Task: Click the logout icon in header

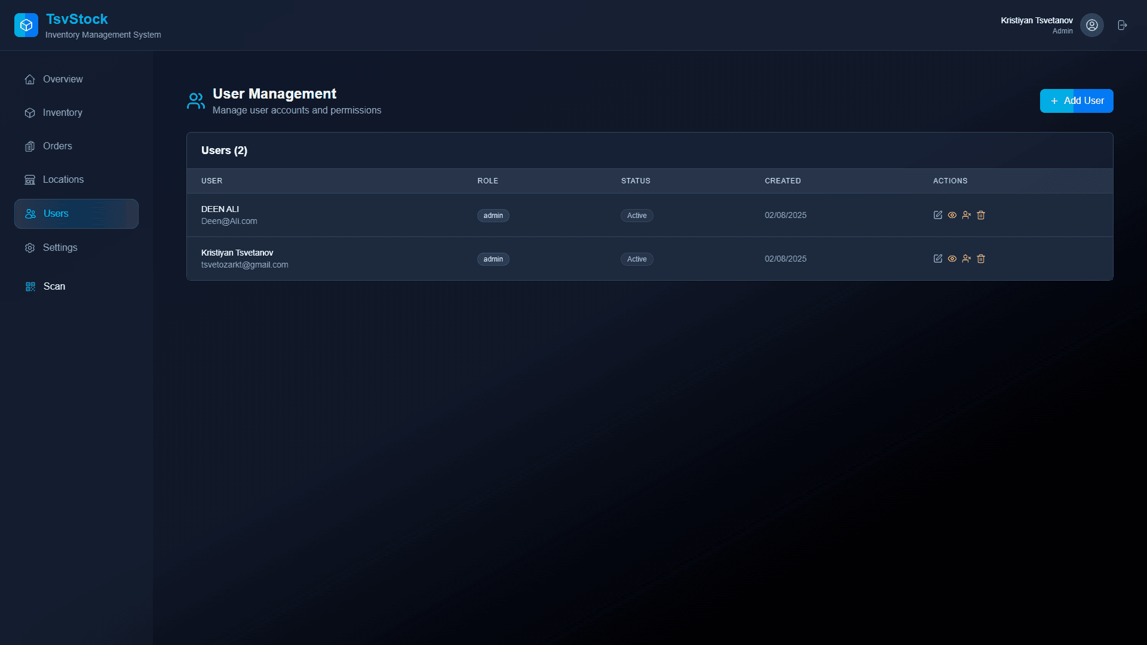Action: coord(1122,25)
